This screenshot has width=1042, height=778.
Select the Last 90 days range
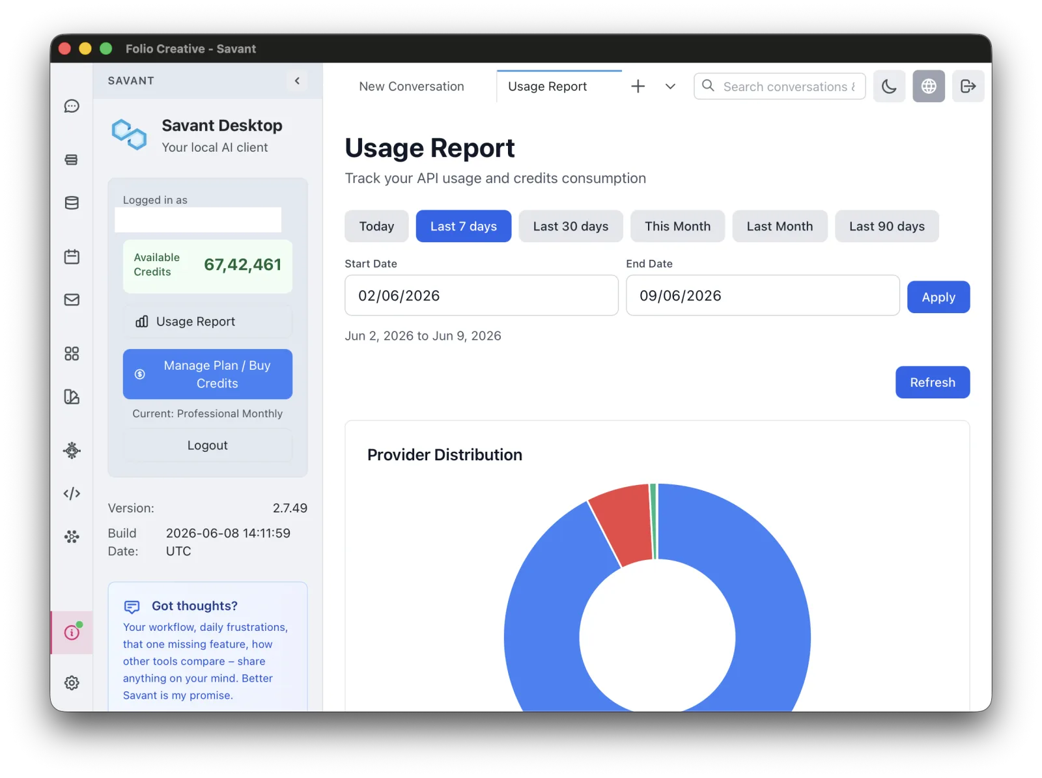(887, 226)
